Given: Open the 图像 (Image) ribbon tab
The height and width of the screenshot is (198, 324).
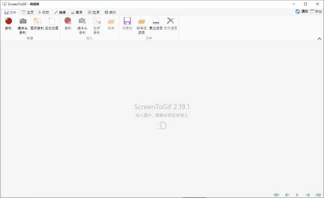Looking at the screenshot, I should (76, 13).
